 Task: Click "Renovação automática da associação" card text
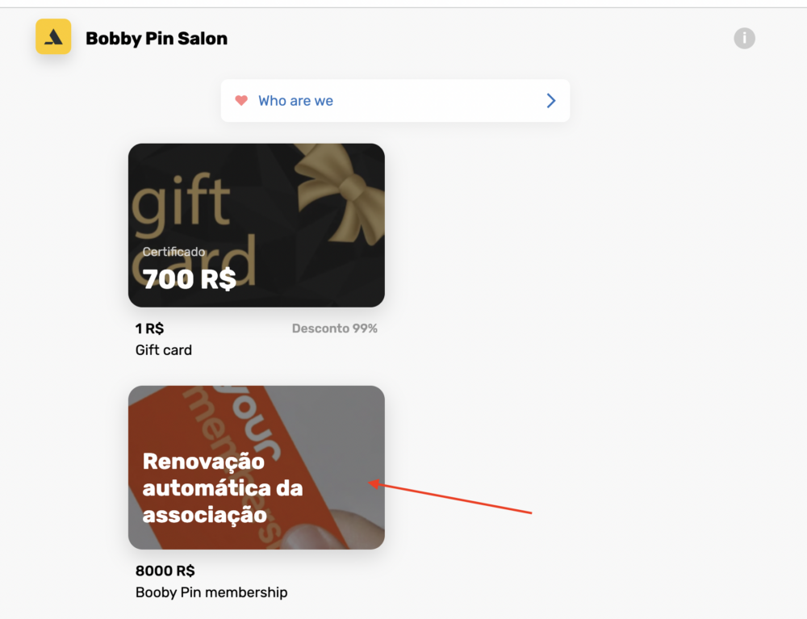[223, 487]
